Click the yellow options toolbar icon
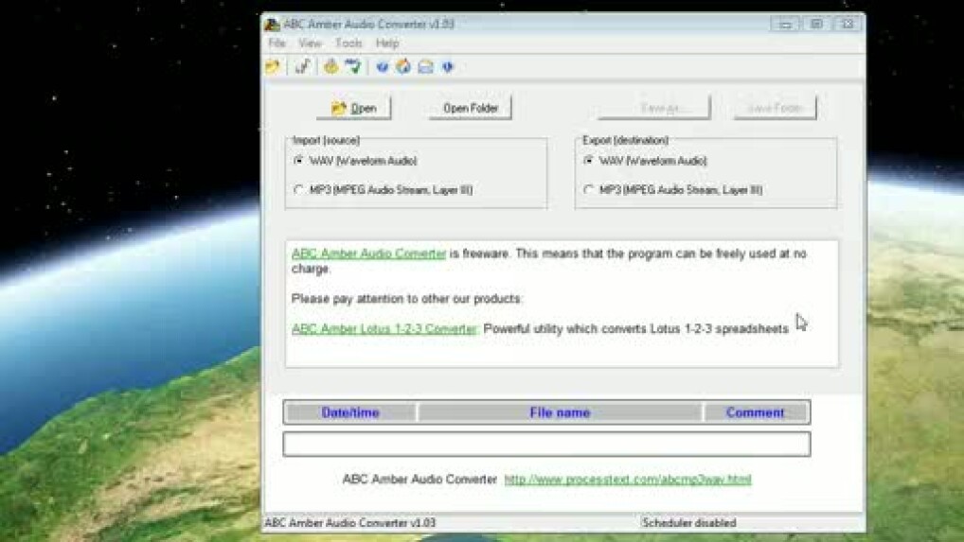This screenshot has height=542, width=964. [330, 67]
